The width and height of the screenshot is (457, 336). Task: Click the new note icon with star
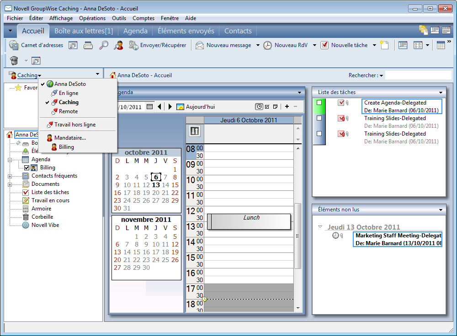[384, 45]
